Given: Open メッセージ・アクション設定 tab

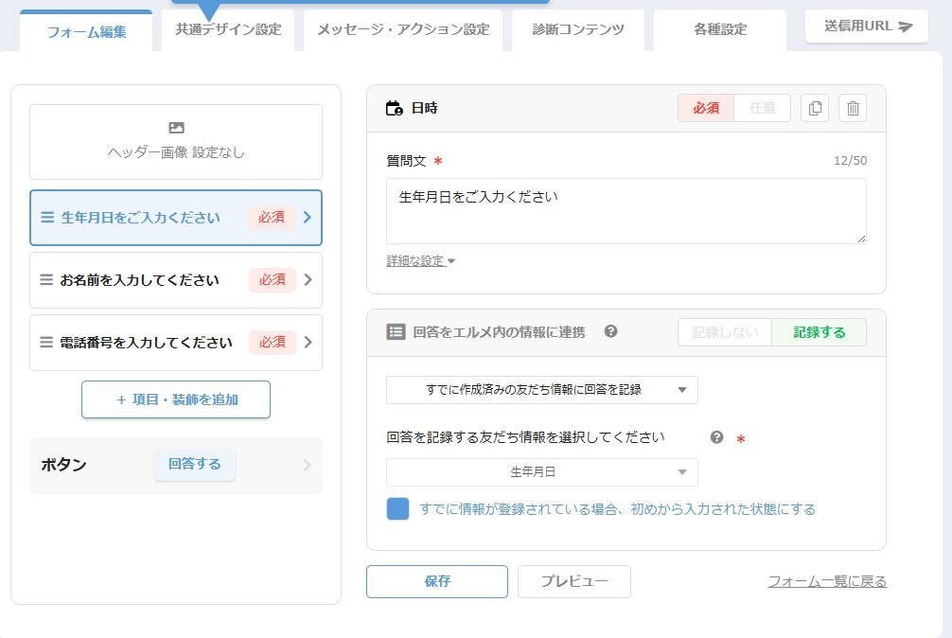Looking at the screenshot, I should [403, 29].
